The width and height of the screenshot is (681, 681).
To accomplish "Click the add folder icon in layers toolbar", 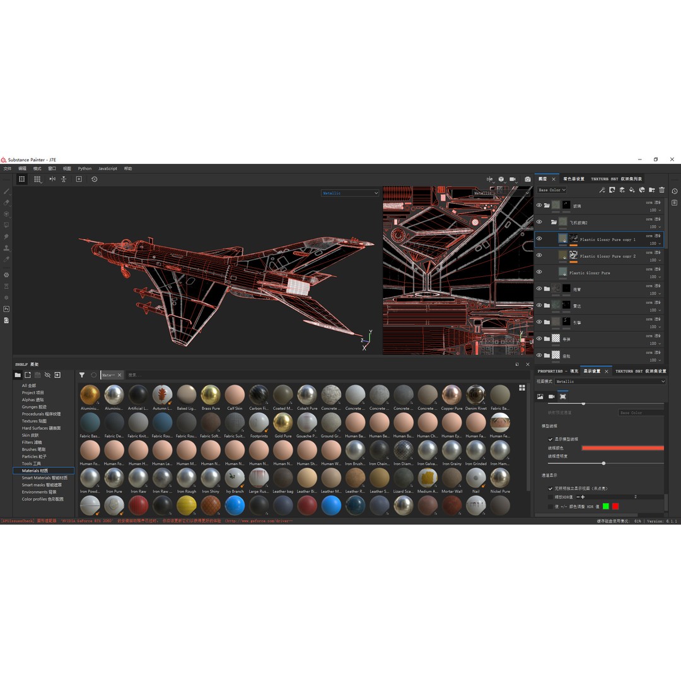I will pyautogui.click(x=652, y=190).
